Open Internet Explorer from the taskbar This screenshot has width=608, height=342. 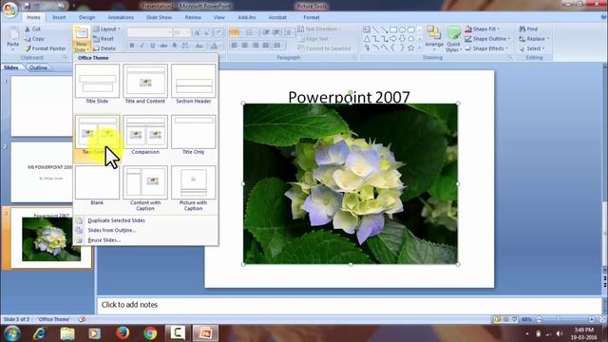tap(40, 333)
